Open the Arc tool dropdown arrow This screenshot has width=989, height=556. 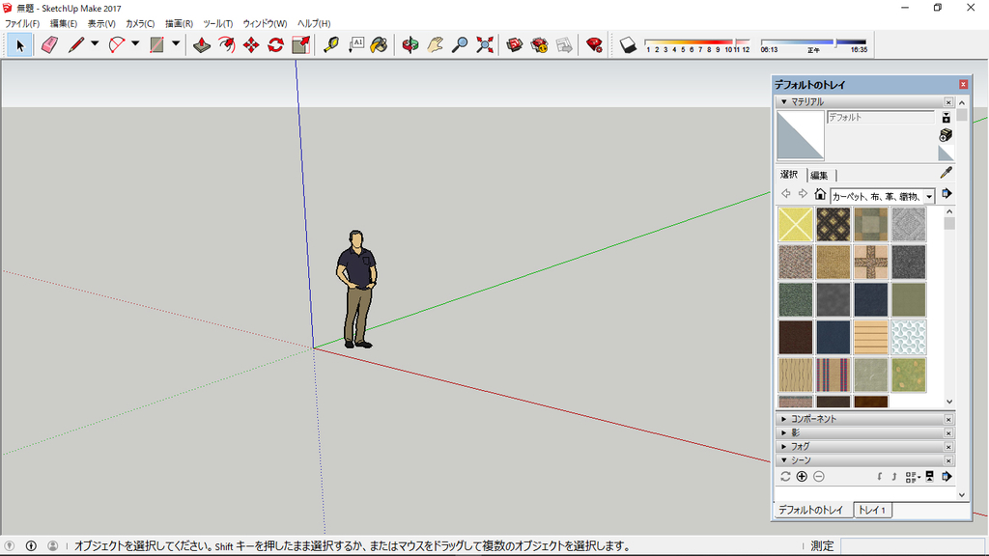click(135, 44)
